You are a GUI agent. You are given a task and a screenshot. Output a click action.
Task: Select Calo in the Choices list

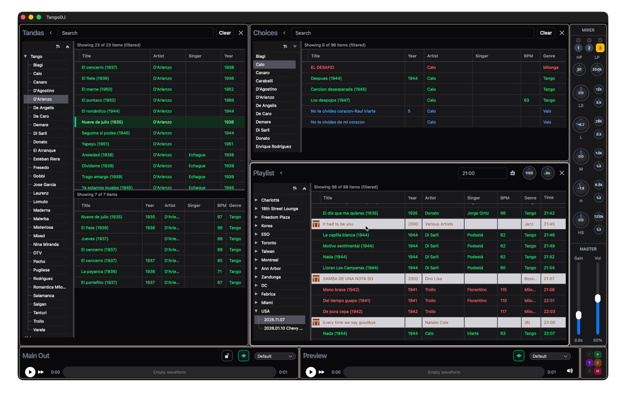click(x=274, y=65)
